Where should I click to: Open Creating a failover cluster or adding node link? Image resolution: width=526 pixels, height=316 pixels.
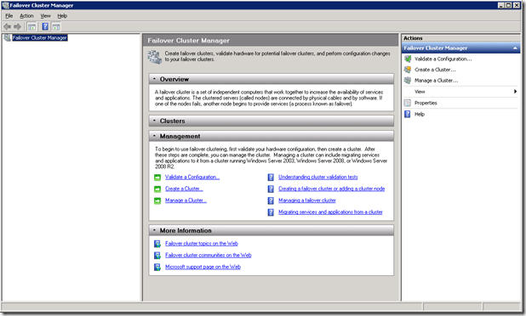[x=331, y=189]
